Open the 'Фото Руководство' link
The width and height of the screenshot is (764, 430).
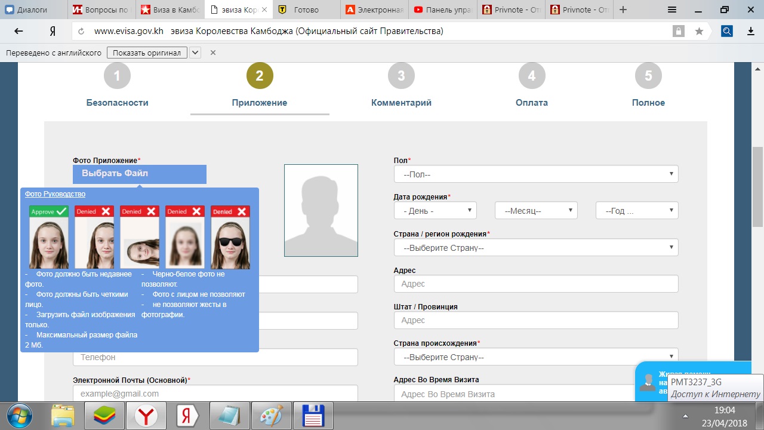[x=55, y=194]
